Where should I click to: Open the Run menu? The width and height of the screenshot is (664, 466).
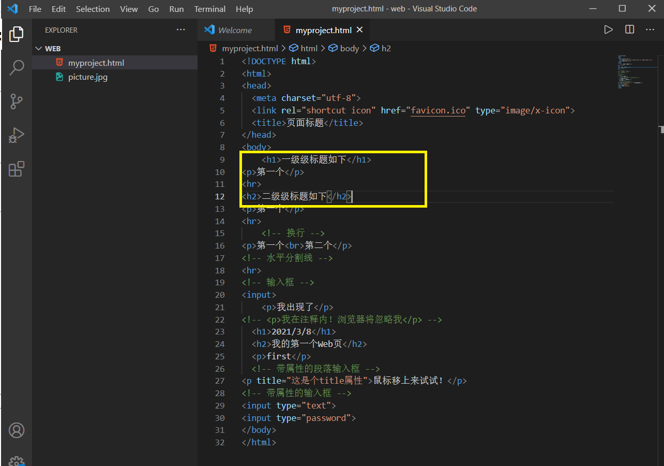[176, 9]
